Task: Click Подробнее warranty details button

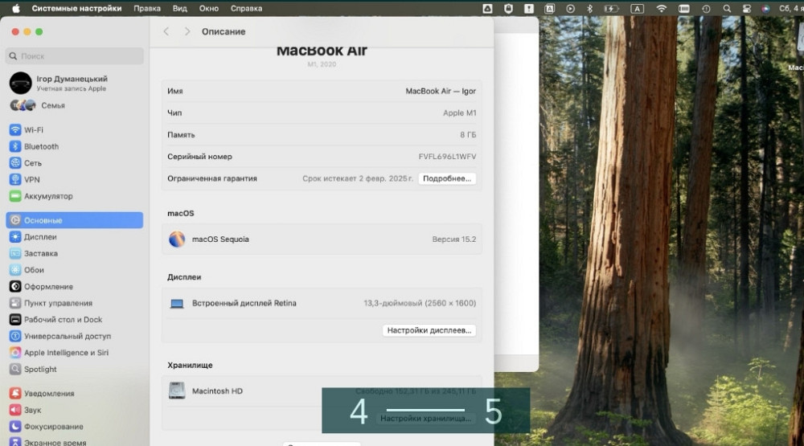Action: 446,178
